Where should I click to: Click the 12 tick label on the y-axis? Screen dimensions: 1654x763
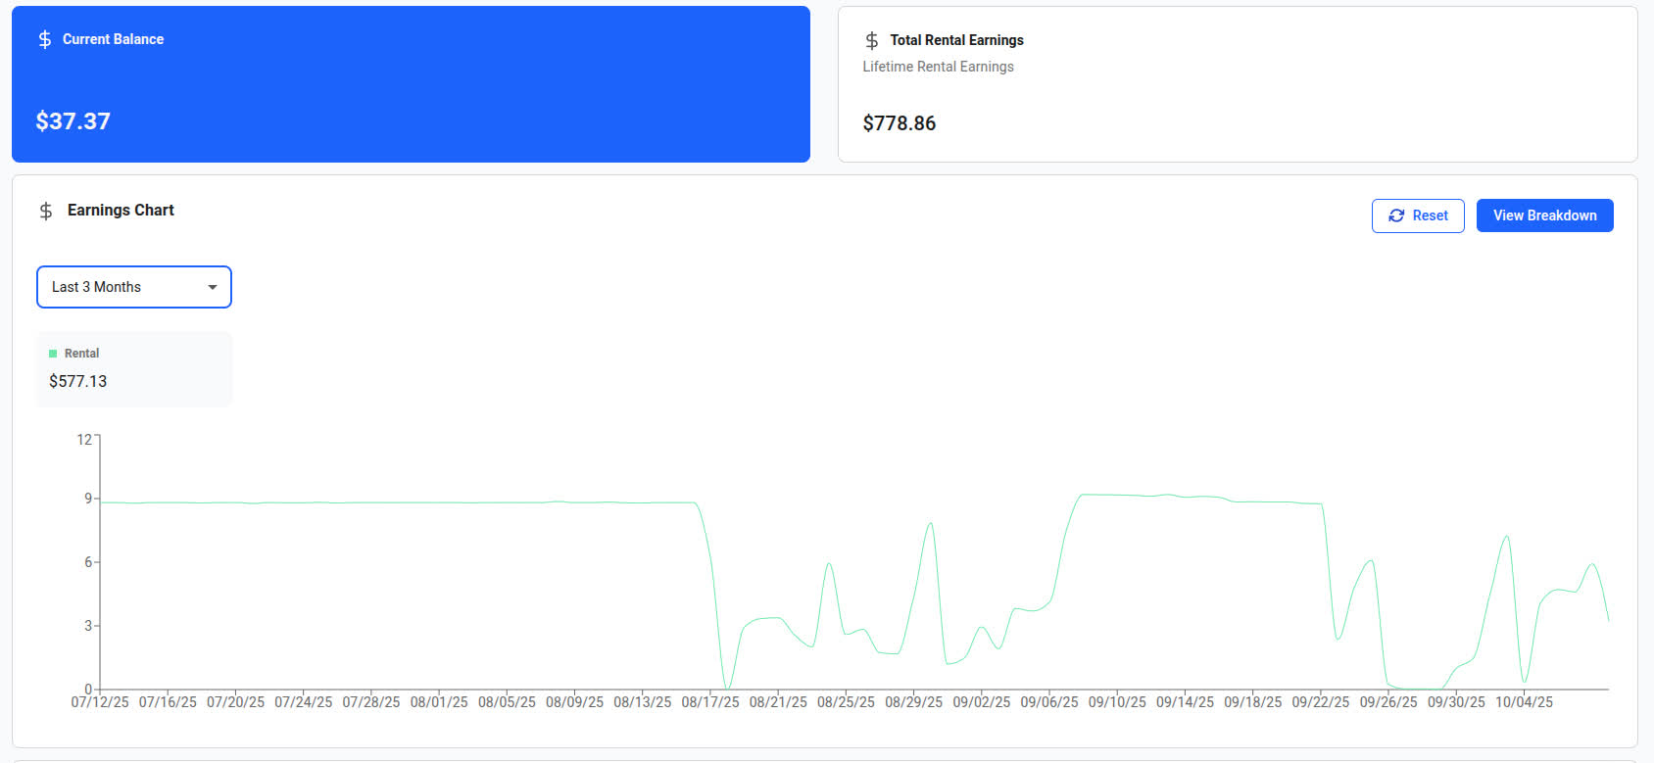click(84, 440)
